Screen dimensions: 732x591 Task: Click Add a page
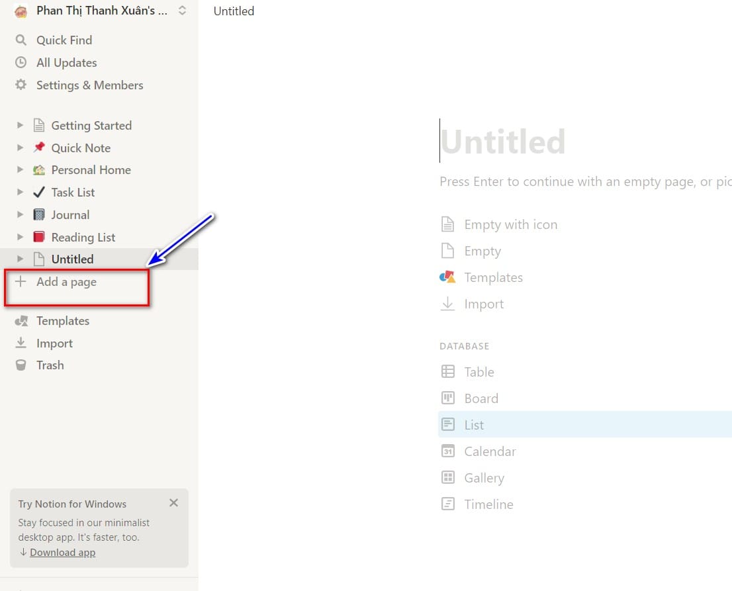pos(67,282)
